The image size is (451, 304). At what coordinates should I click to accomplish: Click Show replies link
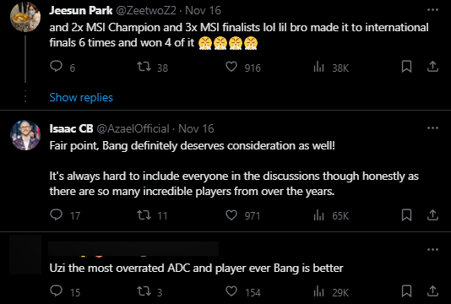pos(81,97)
